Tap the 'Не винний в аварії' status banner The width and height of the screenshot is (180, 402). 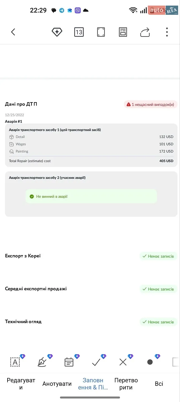[91, 197]
